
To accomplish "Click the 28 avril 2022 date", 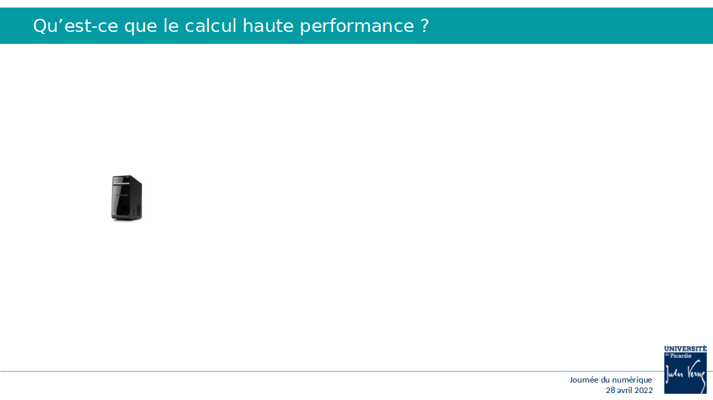I will point(629,390).
